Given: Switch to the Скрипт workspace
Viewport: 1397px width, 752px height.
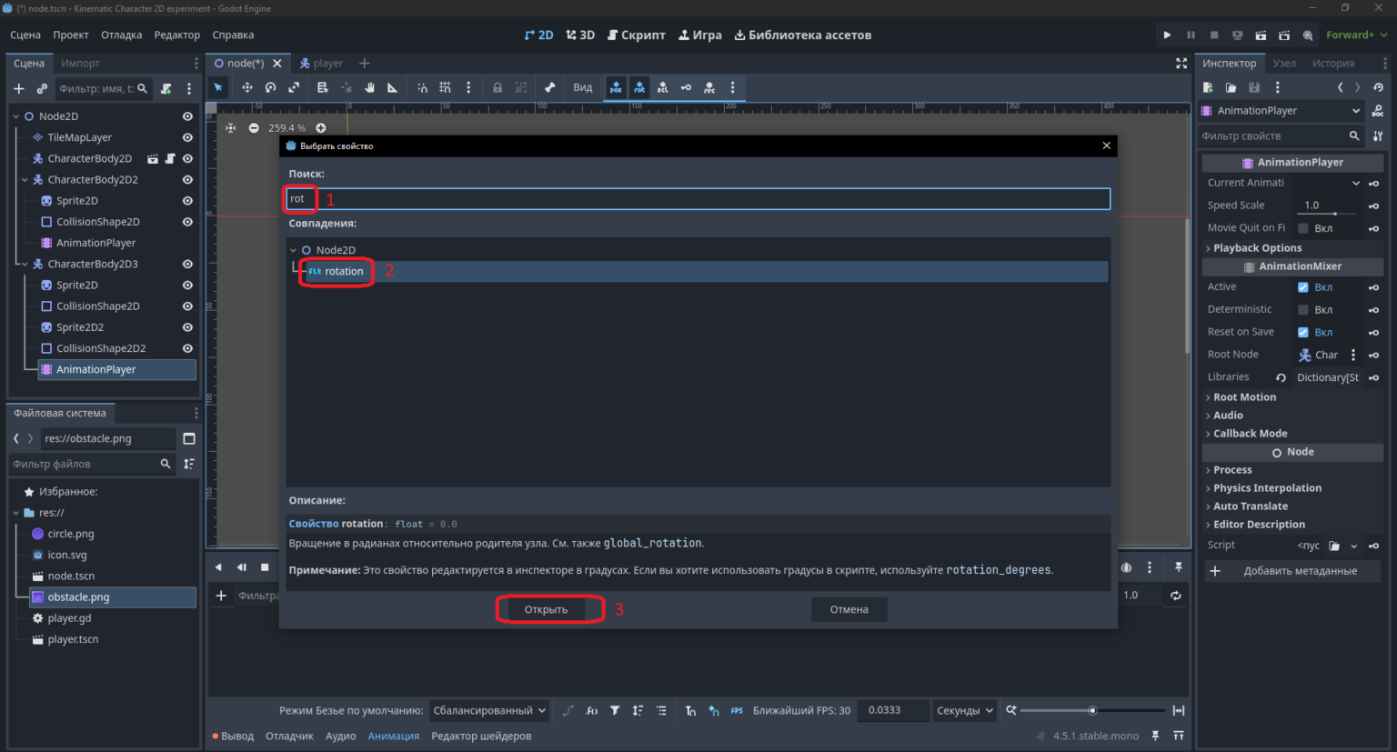Looking at the screenshot, I should [x=637, y=35].
